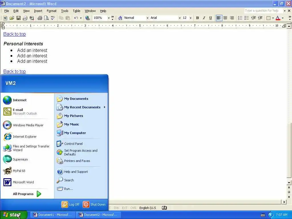
Task: Apply Outside Border to selection
Action: pyautogui.click(x=268, y=18)
